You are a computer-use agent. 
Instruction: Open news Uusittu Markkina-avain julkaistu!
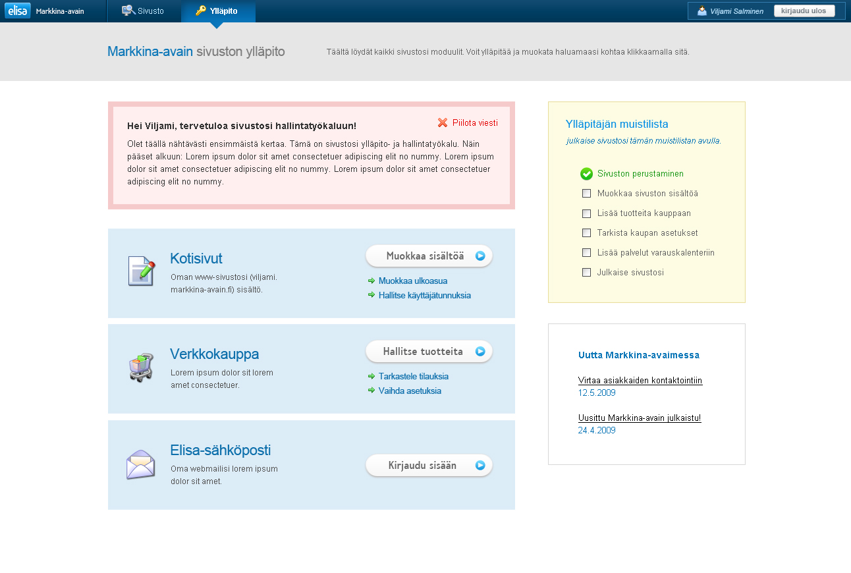[x=640, y=418]
